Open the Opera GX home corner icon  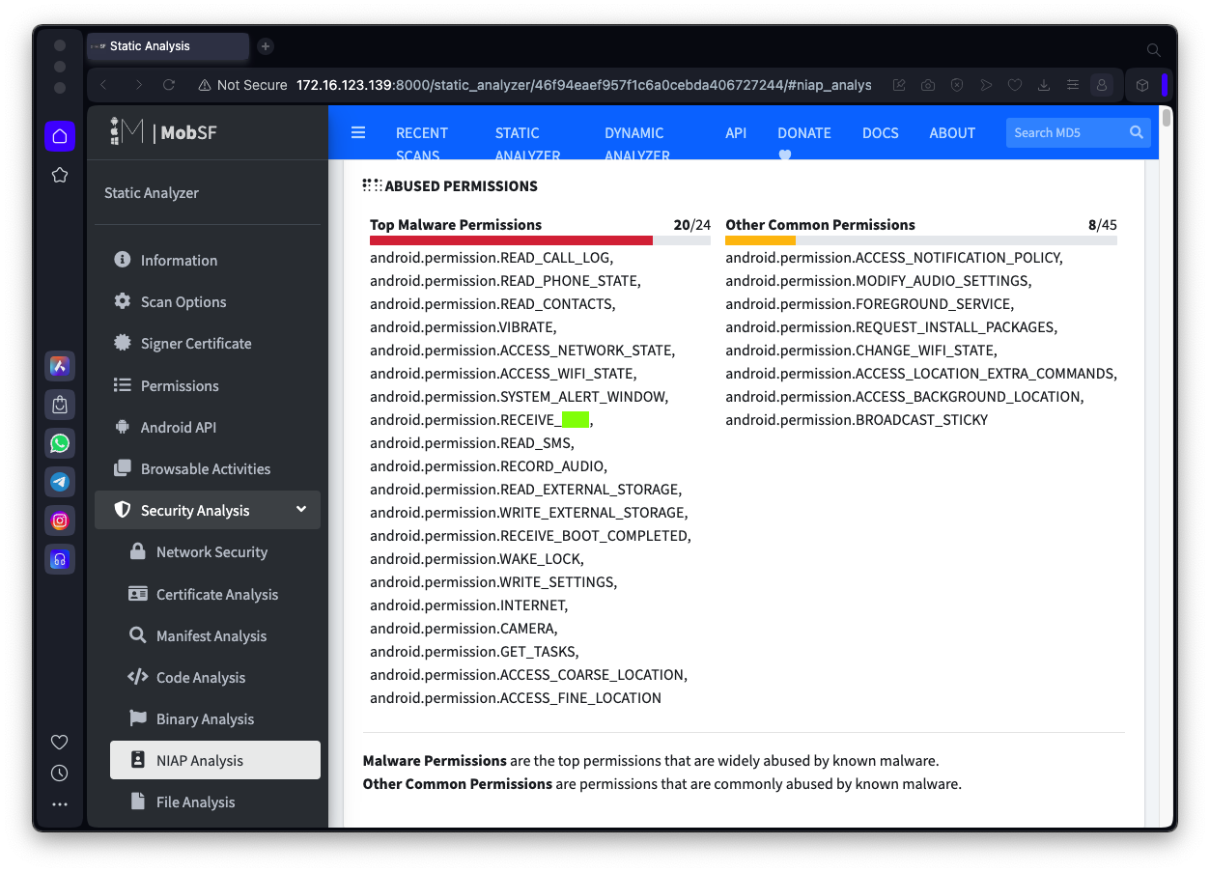(x=60, y=136)
